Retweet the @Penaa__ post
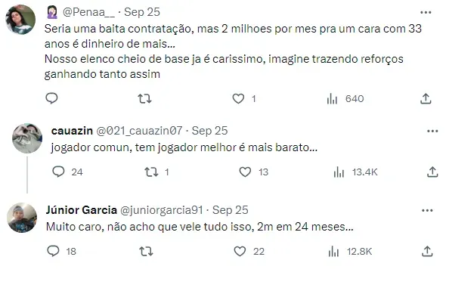Viewport: 449px width, 291px height. (144, 99)
